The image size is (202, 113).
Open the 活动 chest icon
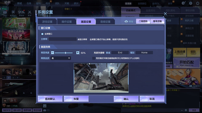pyautogui.click(x=5, y=14)
